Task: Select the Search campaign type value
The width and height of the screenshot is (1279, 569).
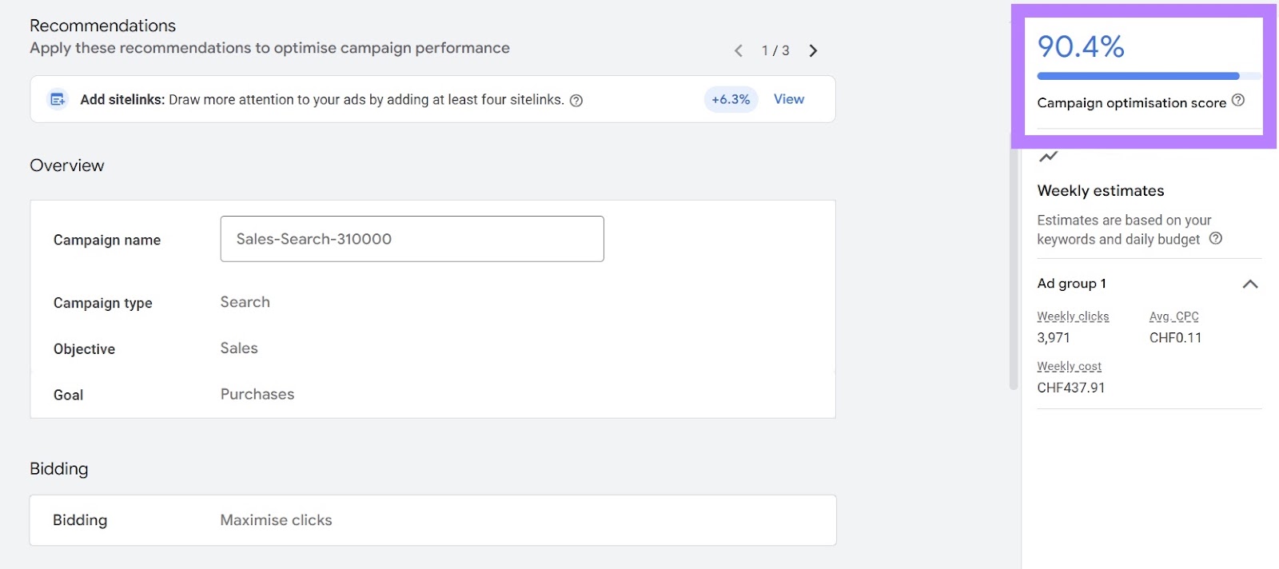Action: (245, 301)
